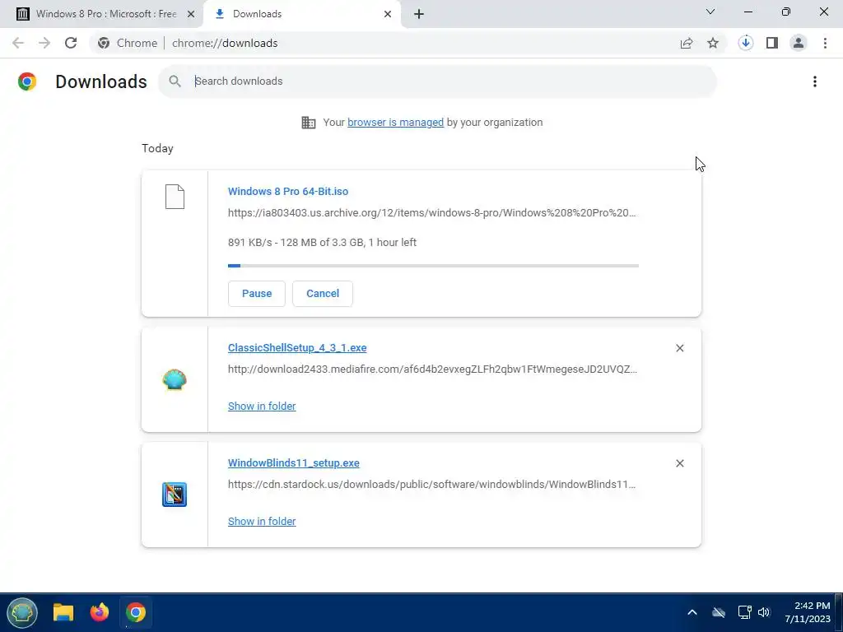
Task: Toggle the Chrome side panel icon
Action: 772,43
